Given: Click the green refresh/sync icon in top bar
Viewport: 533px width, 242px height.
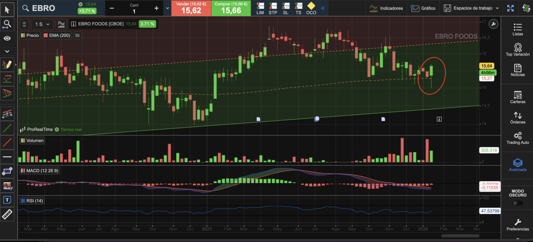Looking at the screenshot, I should coord(526,8).
